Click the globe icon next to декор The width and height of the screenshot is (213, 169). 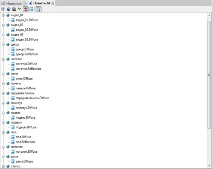(x=8, y=44)
